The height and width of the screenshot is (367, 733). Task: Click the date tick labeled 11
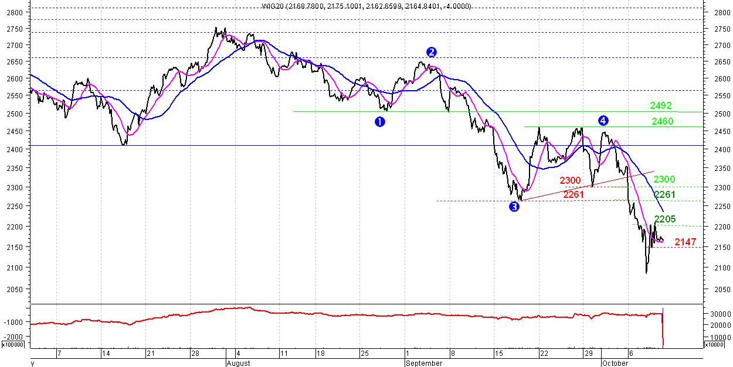[283, 354]
